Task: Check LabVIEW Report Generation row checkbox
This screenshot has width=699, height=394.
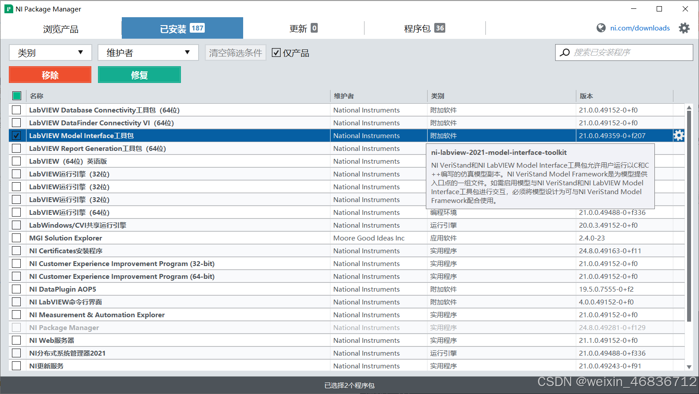Action: pos(16,148)
